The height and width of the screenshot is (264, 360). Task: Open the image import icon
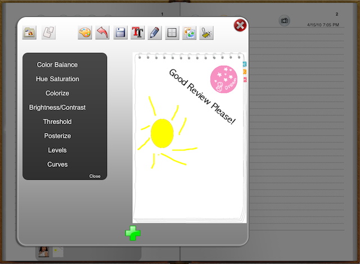point(189,33)
